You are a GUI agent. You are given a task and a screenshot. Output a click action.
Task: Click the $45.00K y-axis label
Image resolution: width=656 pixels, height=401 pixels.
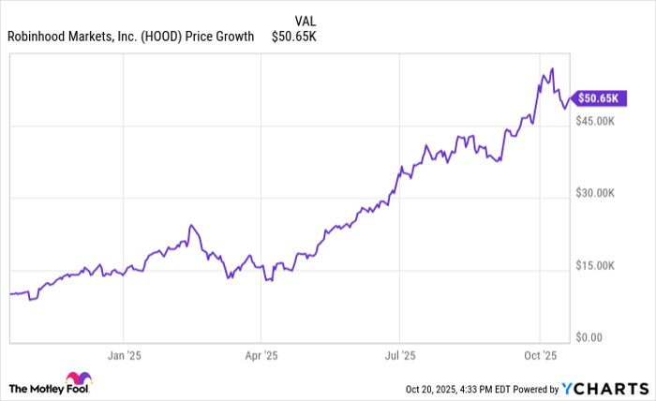(595, 121)
